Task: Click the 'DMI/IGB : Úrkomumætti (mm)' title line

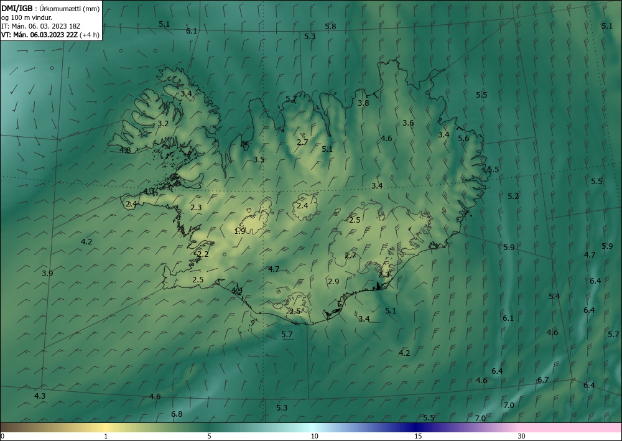Action: 50,8
